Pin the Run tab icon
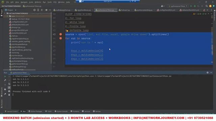Viewport: 216px width, 121px height. point(5,94)
